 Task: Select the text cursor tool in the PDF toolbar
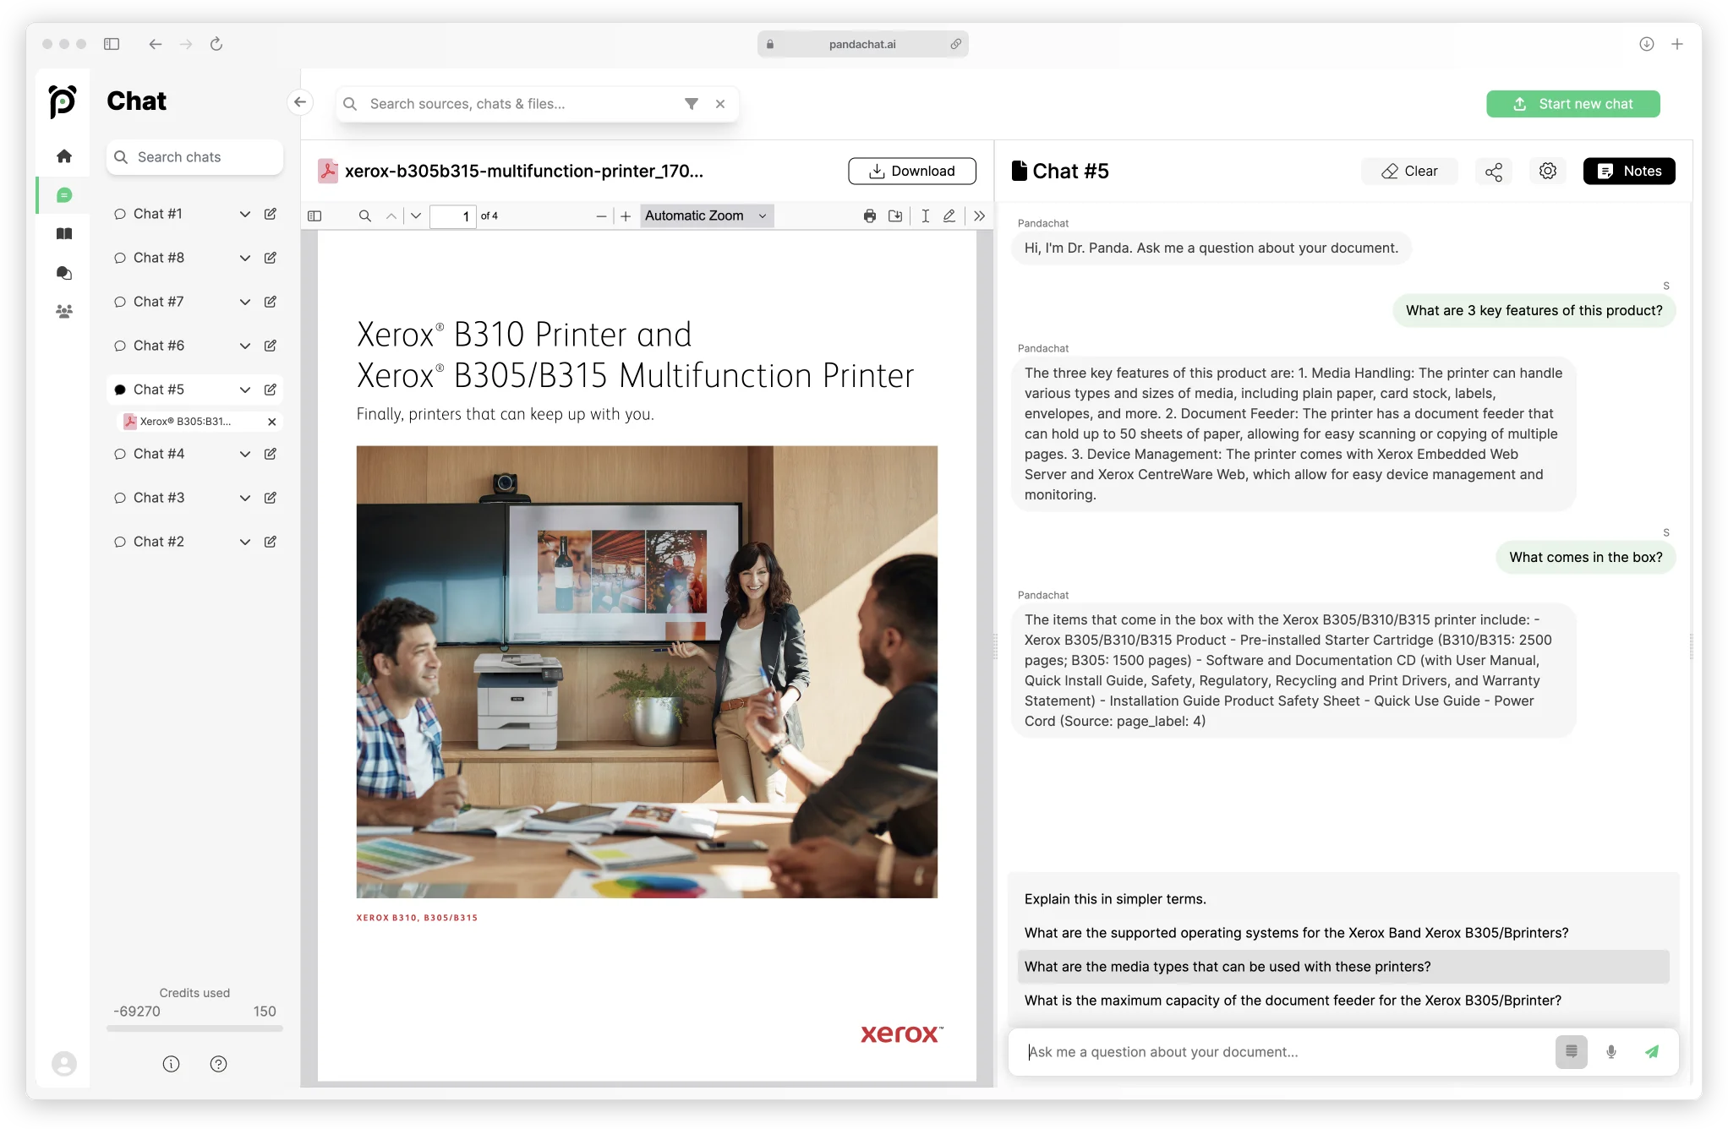[x=926, y=216]
